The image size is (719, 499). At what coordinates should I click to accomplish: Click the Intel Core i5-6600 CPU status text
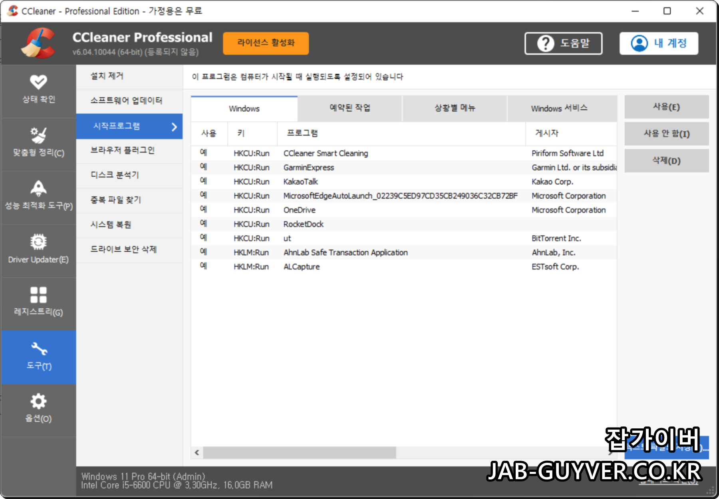(x=177, y=485)
